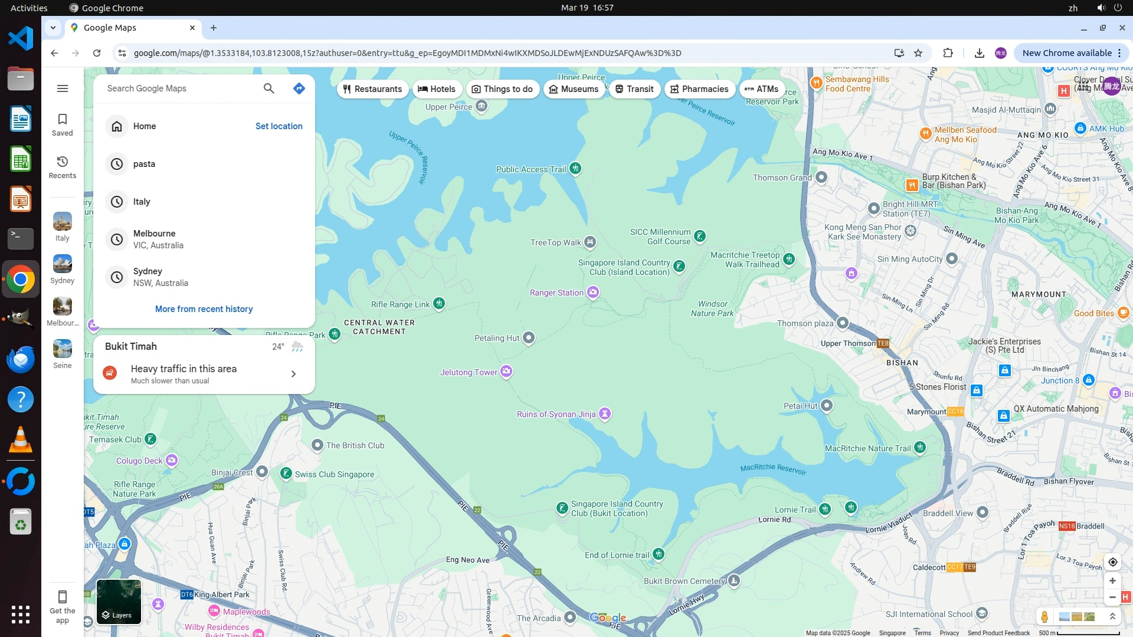Open More from recent history link
The width and height of the screenshot is (1133, 637).
tap(204, 309)
